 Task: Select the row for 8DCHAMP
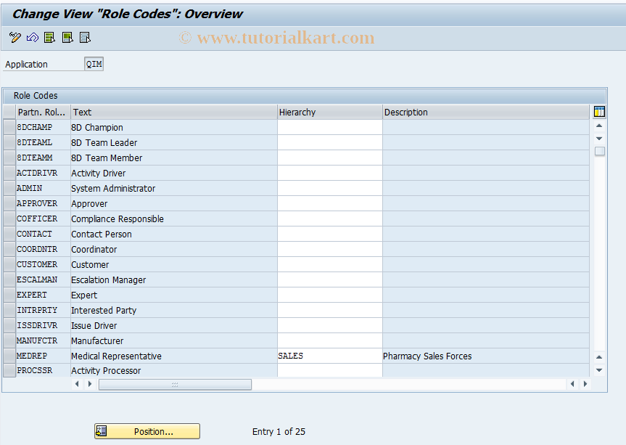(9, 127)
